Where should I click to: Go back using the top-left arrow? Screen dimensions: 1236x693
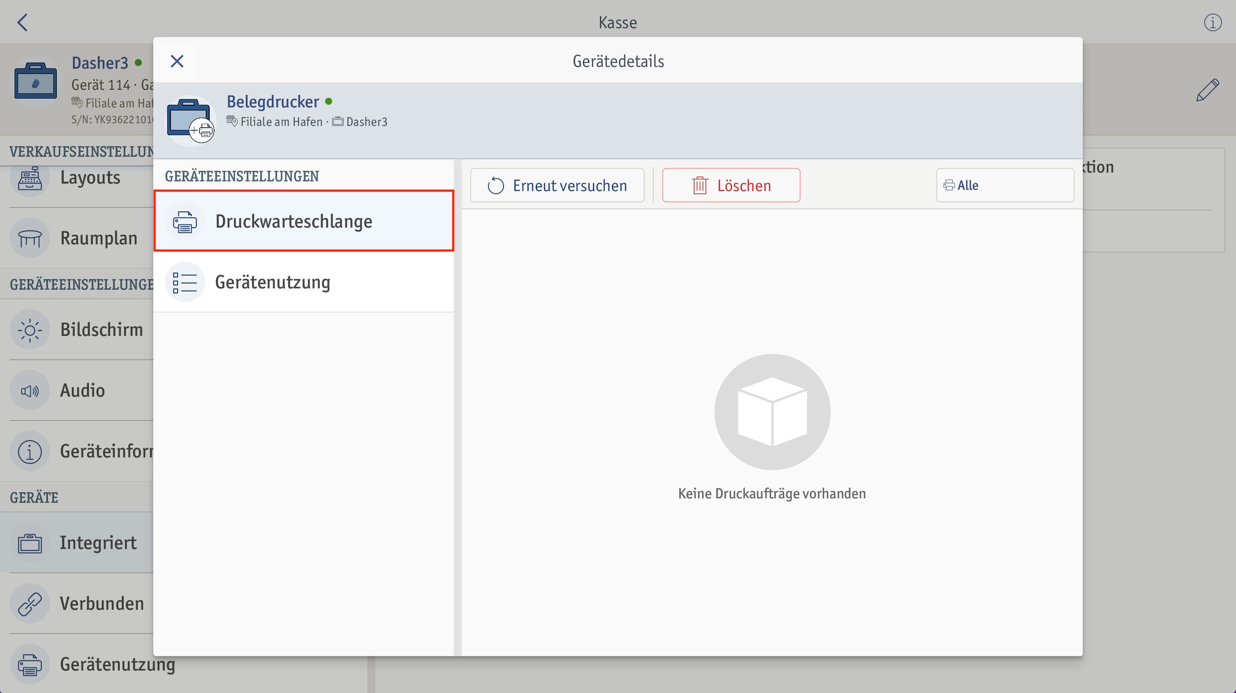point(22,22)
